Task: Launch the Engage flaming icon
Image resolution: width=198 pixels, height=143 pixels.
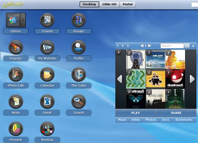Action: pos(16,47)
